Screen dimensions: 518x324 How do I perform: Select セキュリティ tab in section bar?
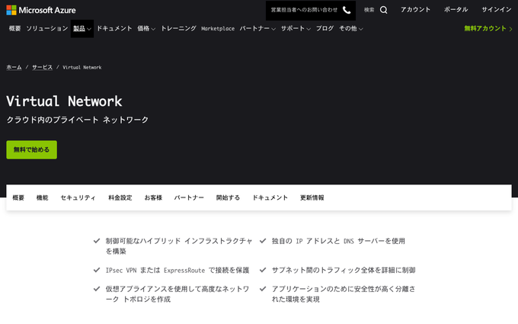[78, 197]
